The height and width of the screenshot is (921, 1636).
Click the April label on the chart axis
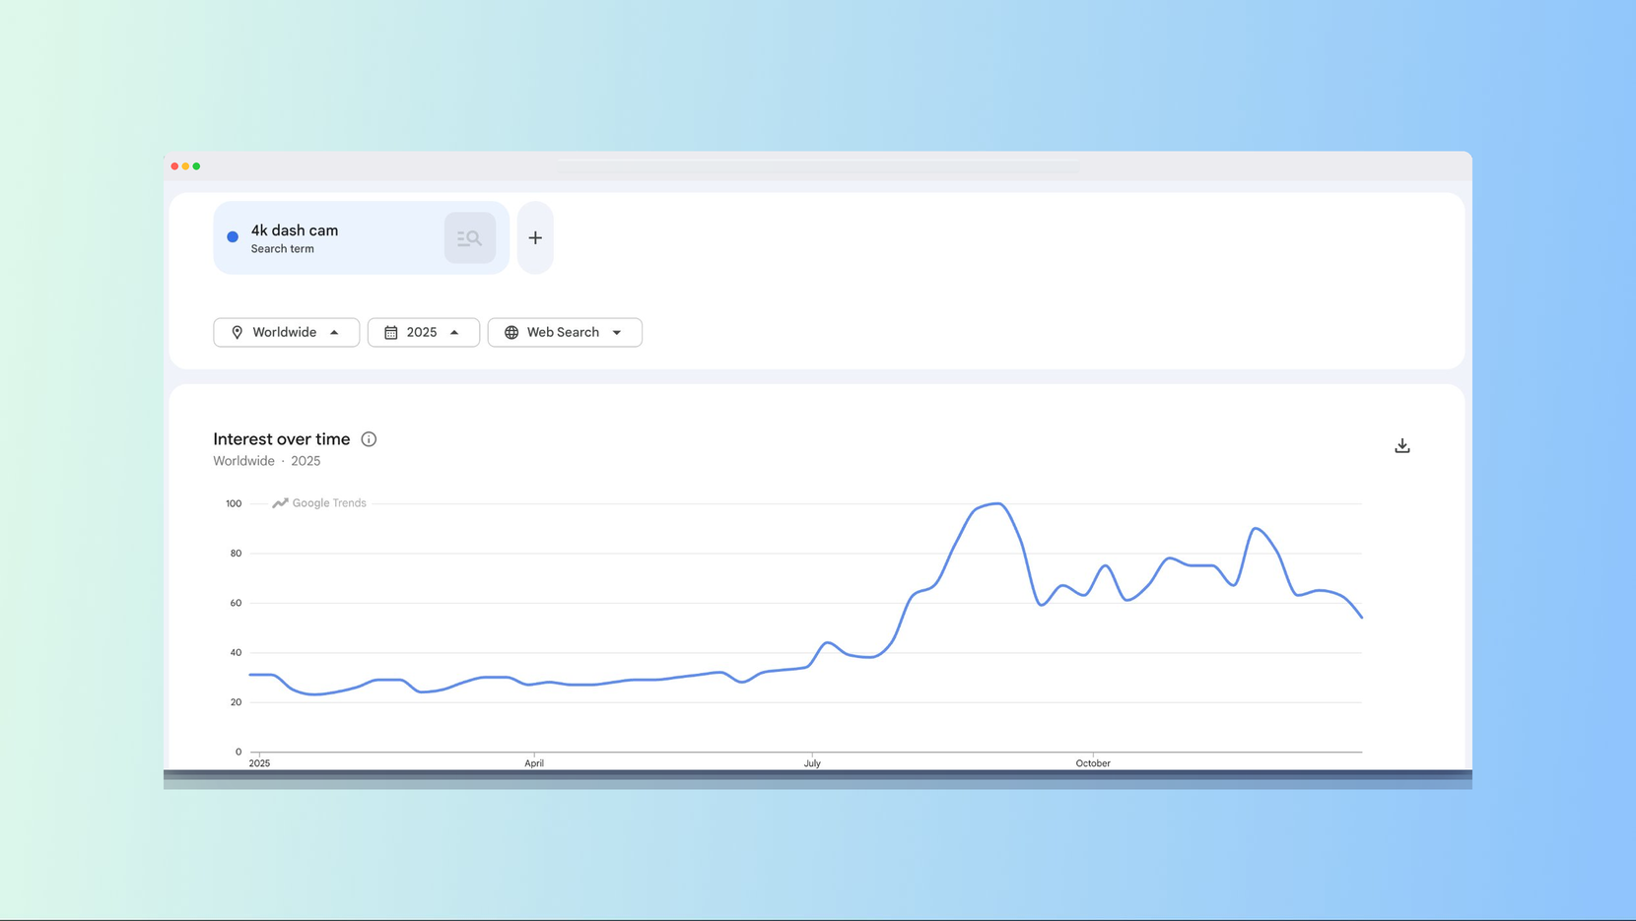click(x=533, y=762)
